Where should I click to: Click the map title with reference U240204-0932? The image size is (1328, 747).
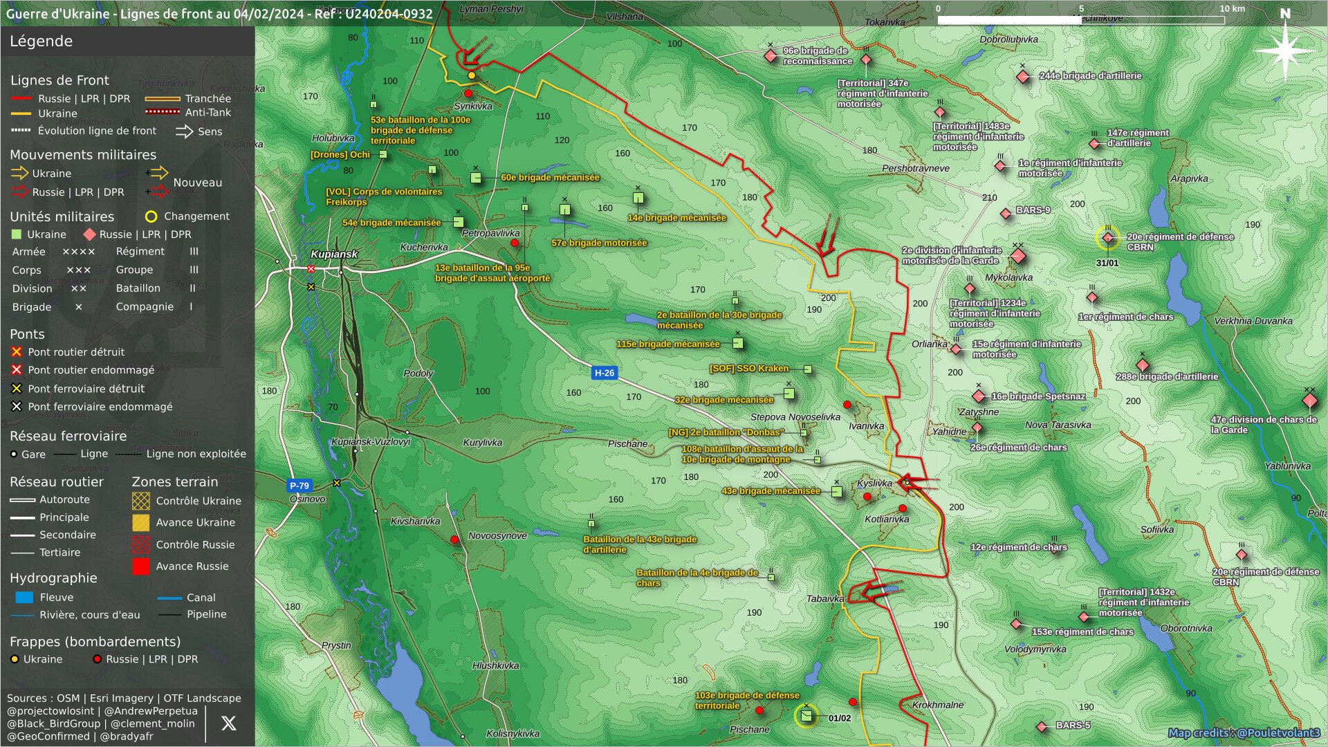(x=219, y=14)
